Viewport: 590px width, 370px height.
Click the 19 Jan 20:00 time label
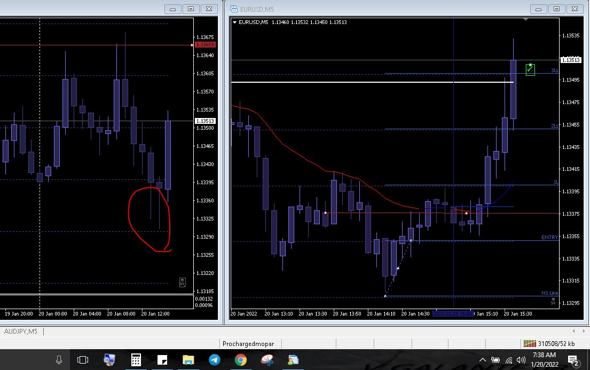point(19,313)
